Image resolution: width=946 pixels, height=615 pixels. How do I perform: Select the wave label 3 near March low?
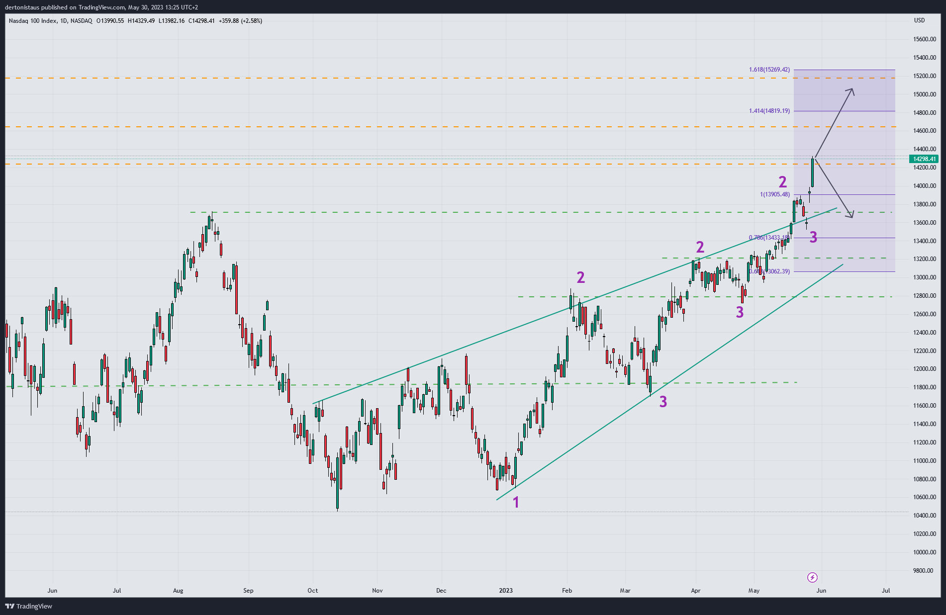[663, 402]
